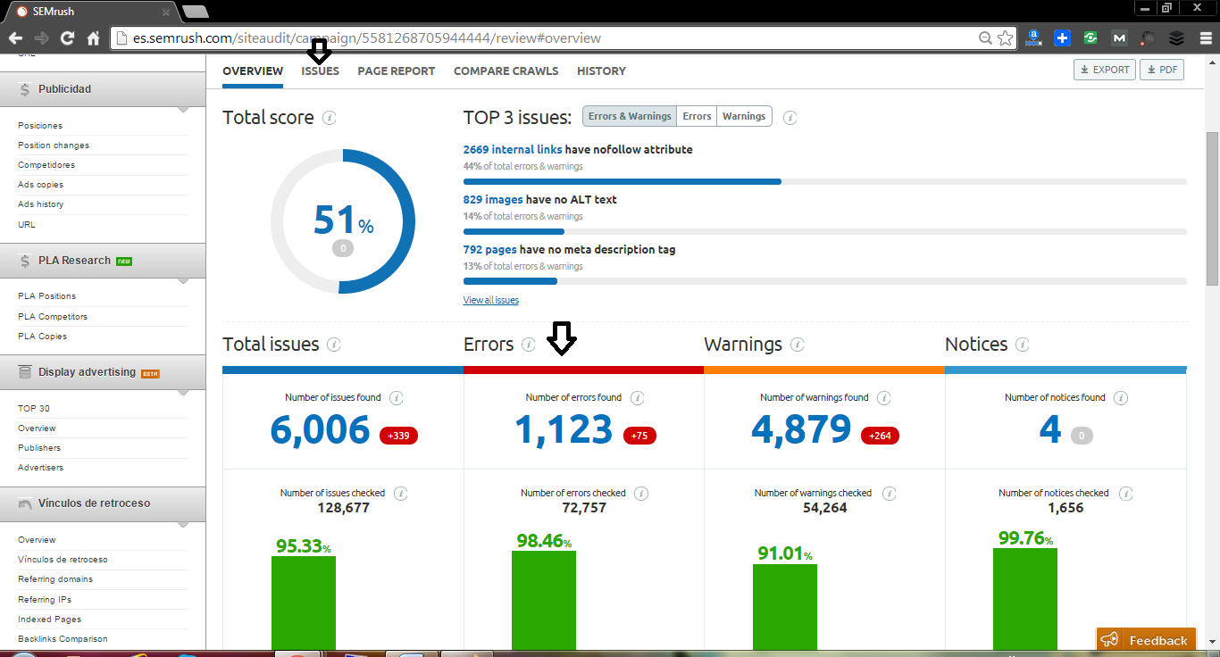Viewport: 1220px width, 657px height.
Task: Click the info icon beside TOP 3 issues
Action: pyautogui.click(x=790, y=116)
